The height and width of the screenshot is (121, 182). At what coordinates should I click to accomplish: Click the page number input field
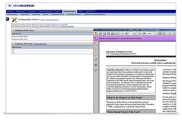[131, 34]
